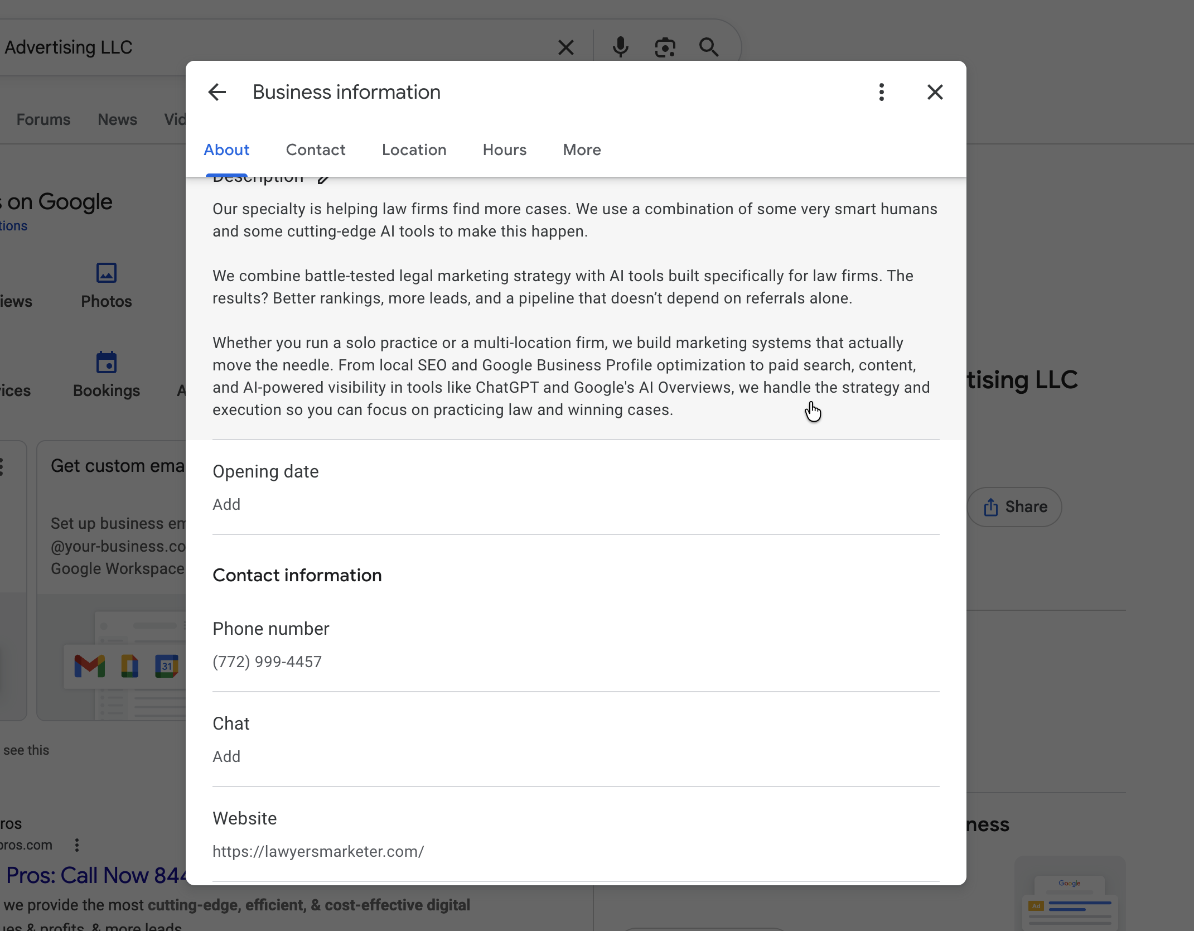Start voice search with the microphone icon

[620, 47]
